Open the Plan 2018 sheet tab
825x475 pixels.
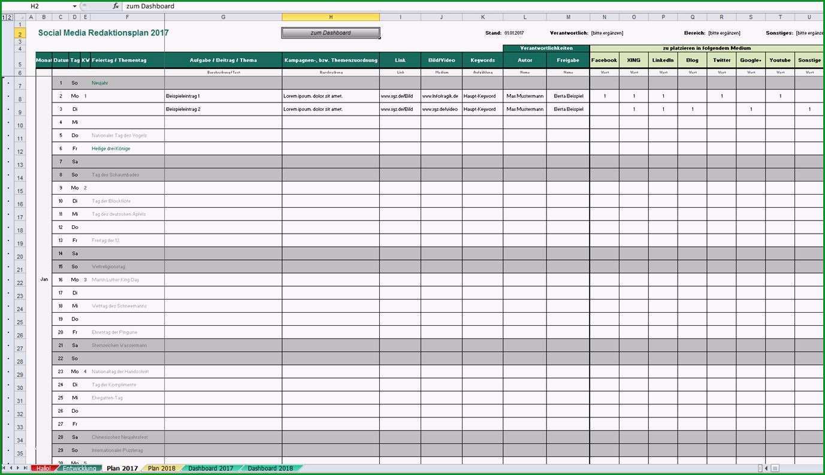pyautogui.click(x=162, y=468)
